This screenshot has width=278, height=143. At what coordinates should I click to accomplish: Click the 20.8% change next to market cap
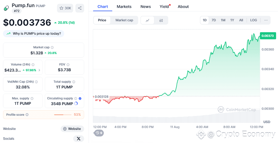coord(51,53)
